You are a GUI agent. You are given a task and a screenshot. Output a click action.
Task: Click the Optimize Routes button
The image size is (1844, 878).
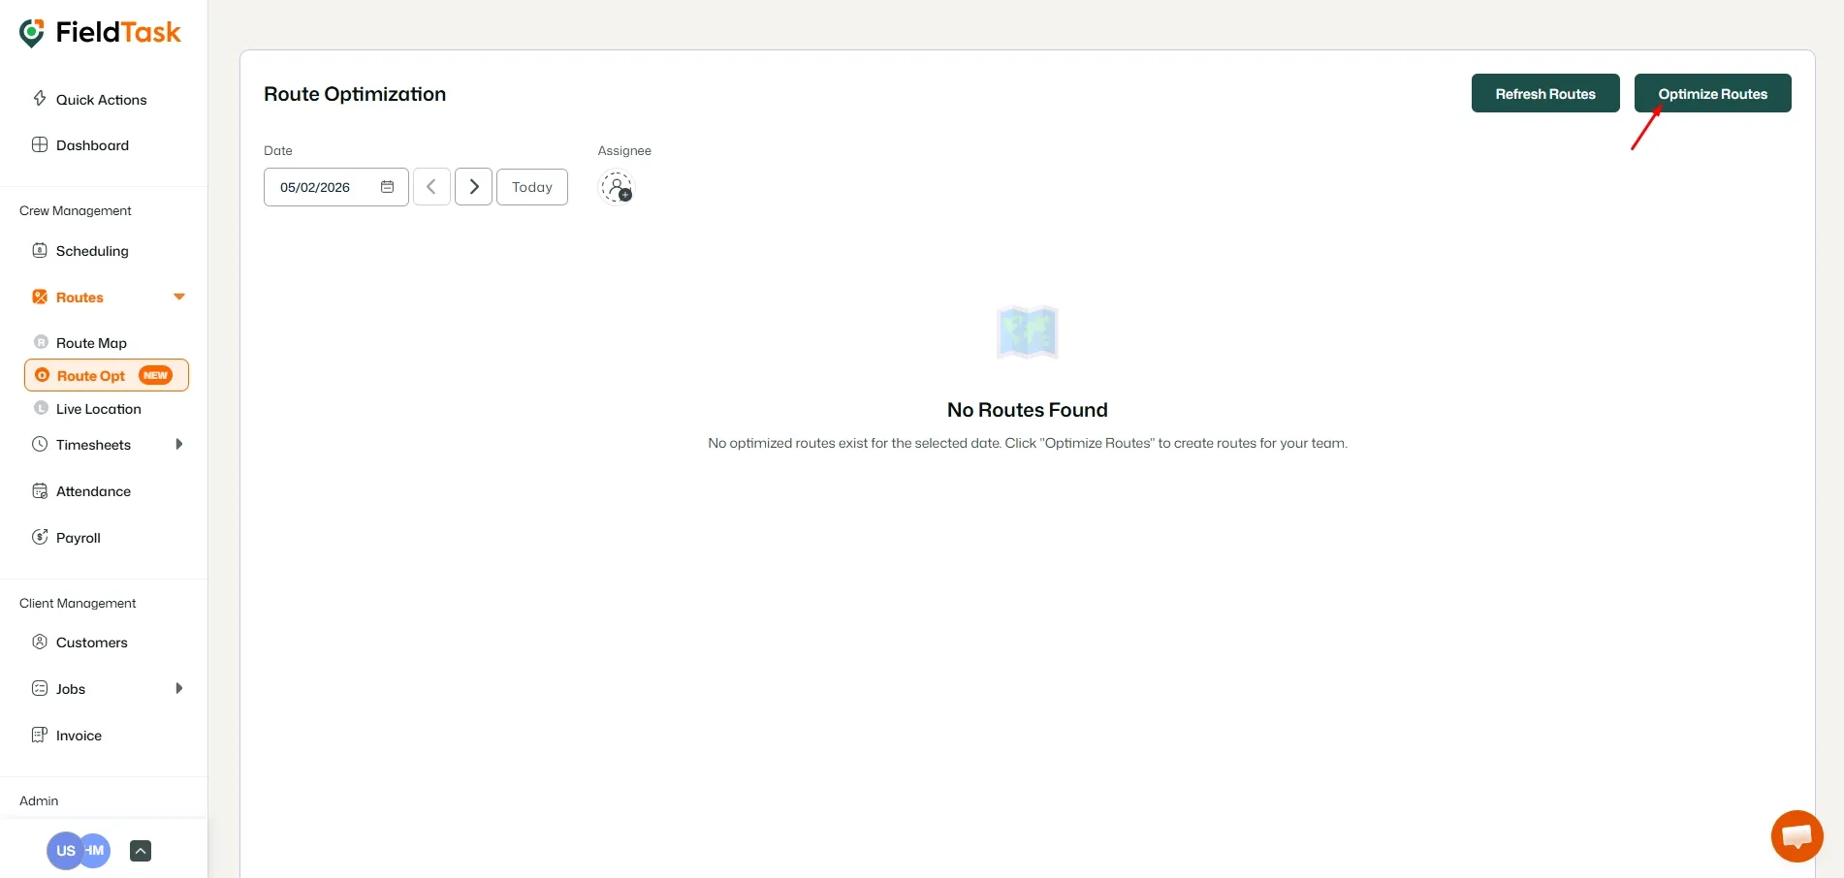coord(1712,93)
